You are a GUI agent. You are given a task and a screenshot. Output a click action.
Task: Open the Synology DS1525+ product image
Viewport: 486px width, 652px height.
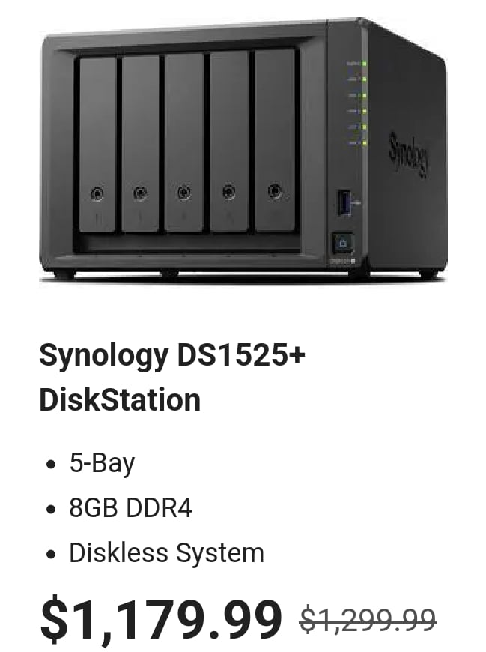[243, 150]
